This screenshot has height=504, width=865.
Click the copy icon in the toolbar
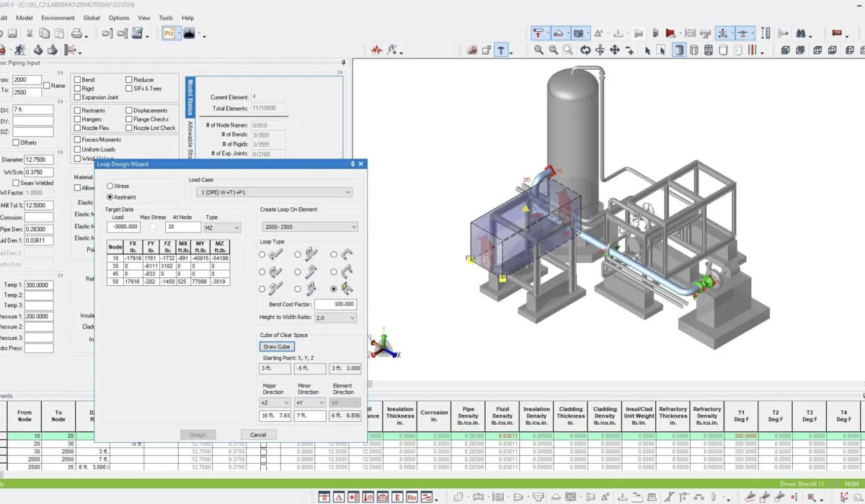click(x=45, y=33)
